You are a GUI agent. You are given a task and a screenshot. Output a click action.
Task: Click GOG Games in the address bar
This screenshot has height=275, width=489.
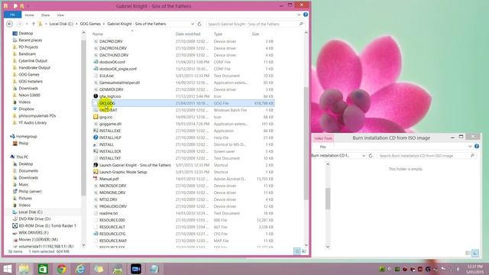point(90,24)
